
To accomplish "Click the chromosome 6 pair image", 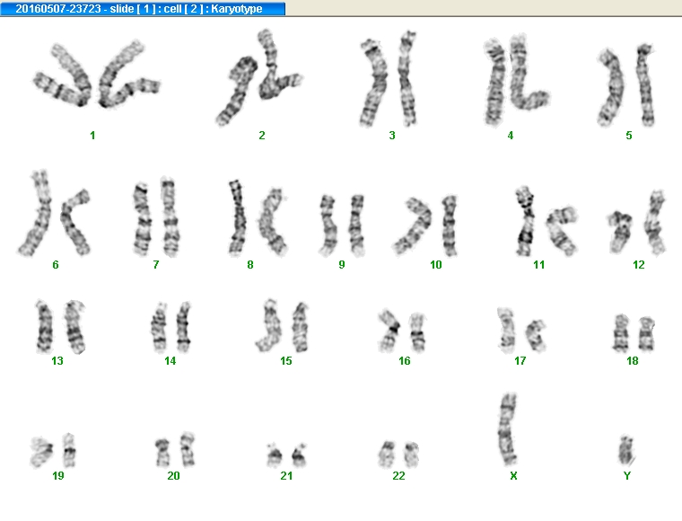I will (x=54, y=213).
